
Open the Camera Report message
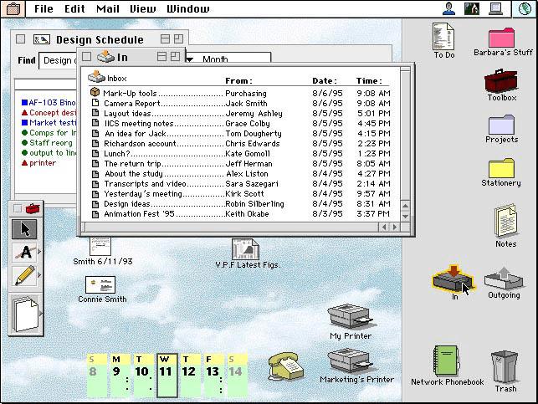(240, 103)
